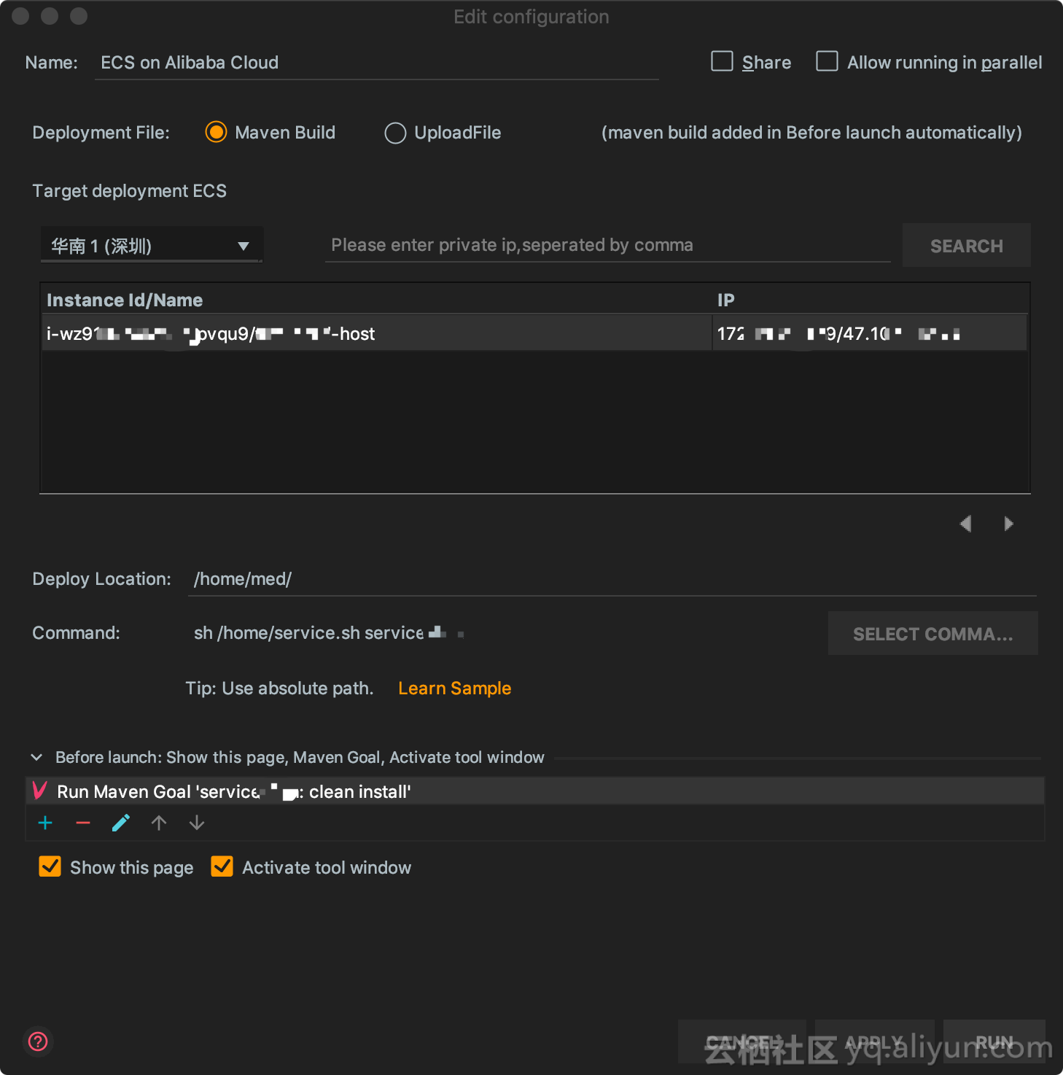Select the UploadFile deployment option

tap(395, 133)
